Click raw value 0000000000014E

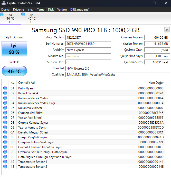[x=151, y=167]
